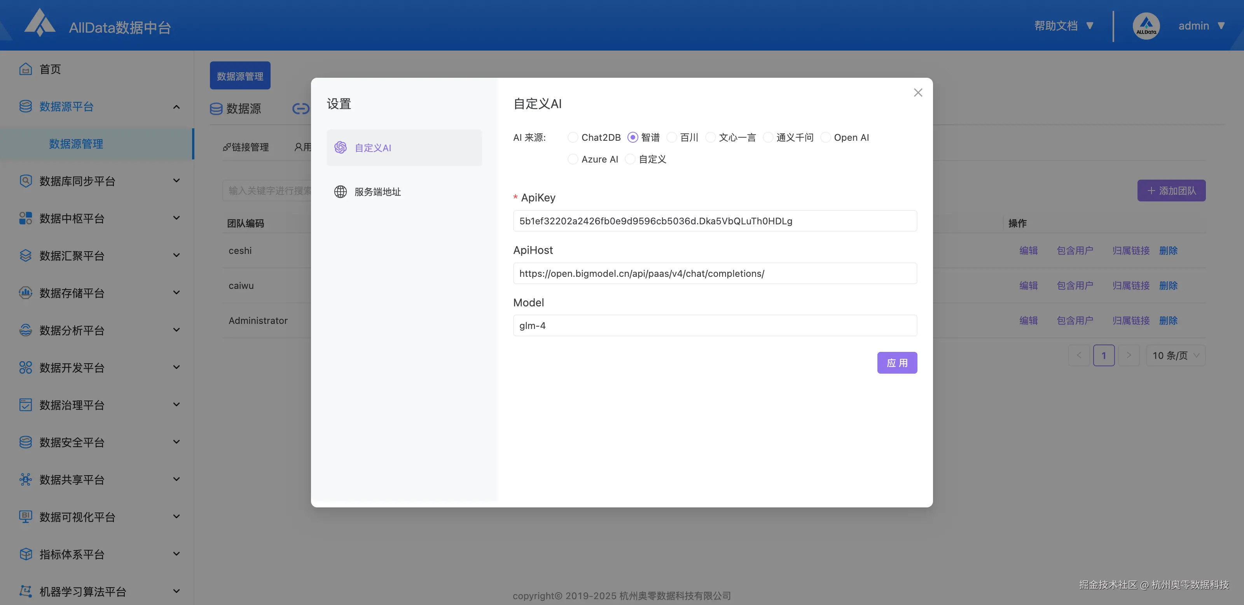Expand the 数据库同步平台 menu chevron

pos(176,180)
